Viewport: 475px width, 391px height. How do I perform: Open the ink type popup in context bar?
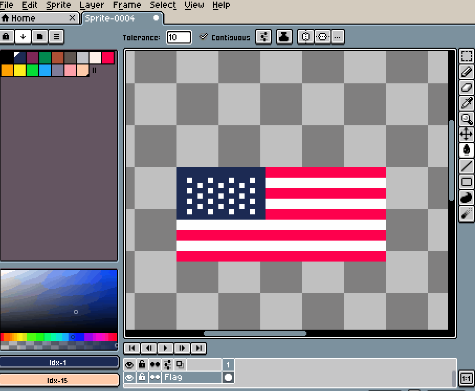284,37
